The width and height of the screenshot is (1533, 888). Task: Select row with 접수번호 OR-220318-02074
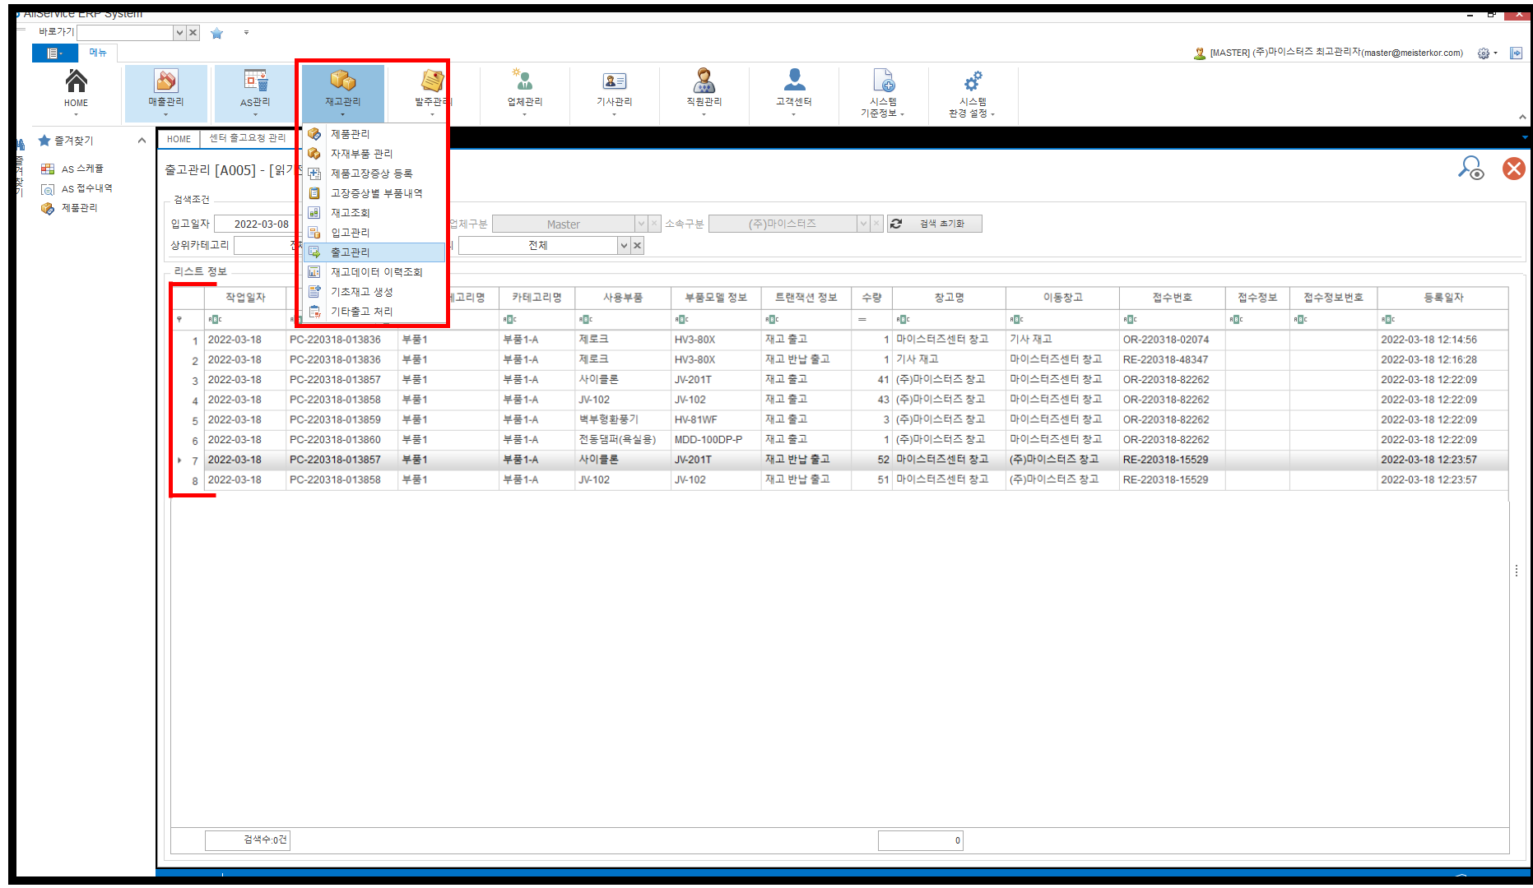(840, 340)
